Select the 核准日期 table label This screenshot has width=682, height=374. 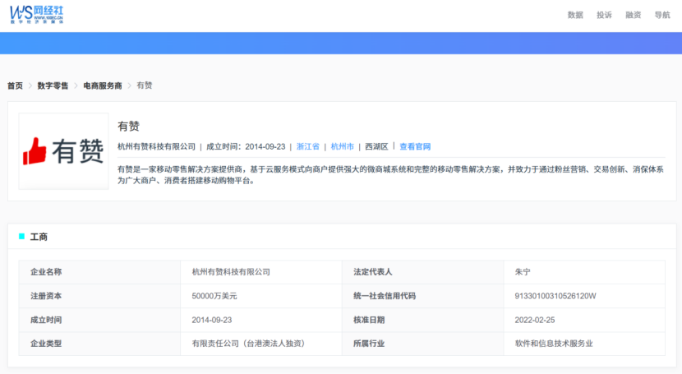[369, 320]
